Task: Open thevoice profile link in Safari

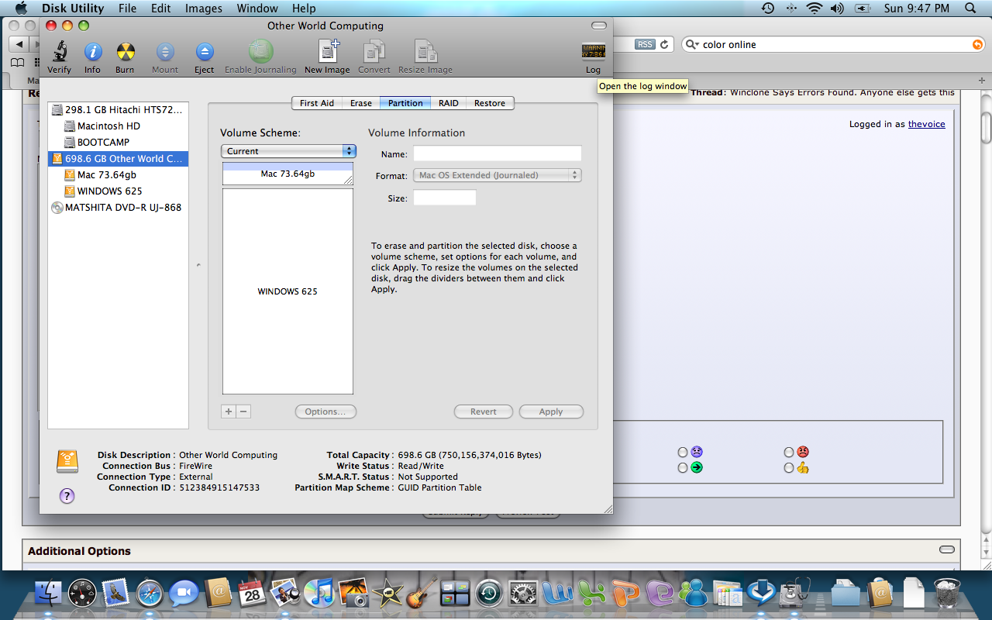Action: click(x=927, y=124)
